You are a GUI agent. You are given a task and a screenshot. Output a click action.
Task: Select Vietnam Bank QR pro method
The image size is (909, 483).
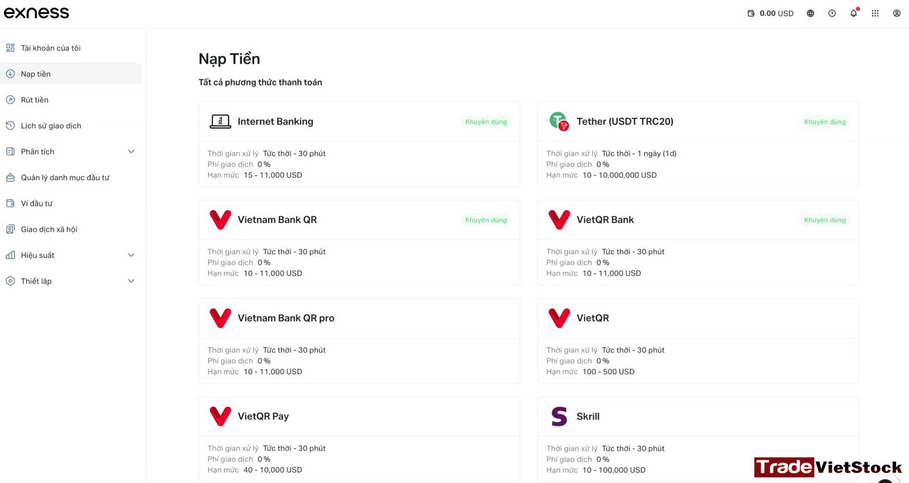(359, 341)
